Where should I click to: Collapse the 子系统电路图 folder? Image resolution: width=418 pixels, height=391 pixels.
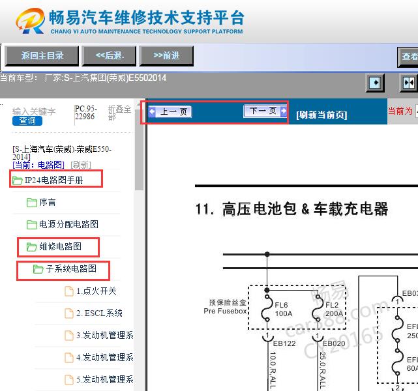(71, 268)
